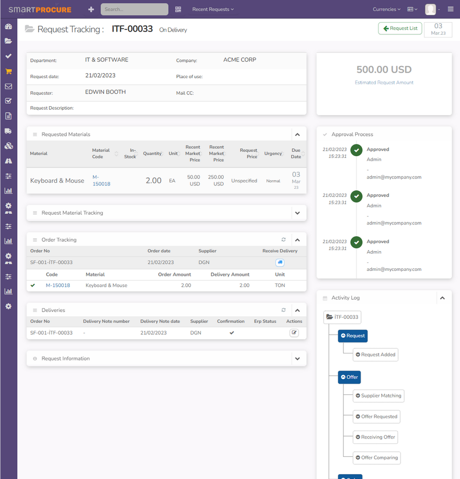Click the smartPROCURE logo
Viewport: 460px width, 479px height.
coord(40,9)
